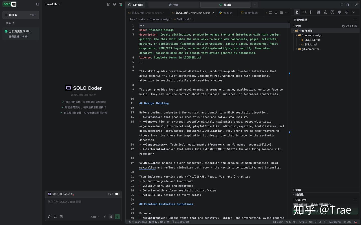This screenshot has height=225, width=361.
Task: Open the editor comment bubble icon
Action: (x=270, y=13)
